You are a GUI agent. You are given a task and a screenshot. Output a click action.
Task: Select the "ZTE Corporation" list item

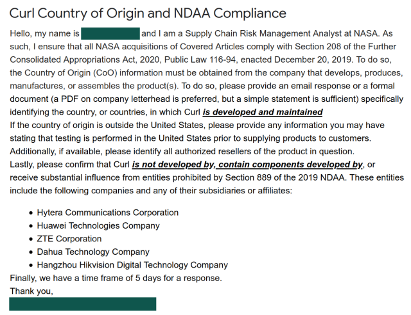[69, 239]
